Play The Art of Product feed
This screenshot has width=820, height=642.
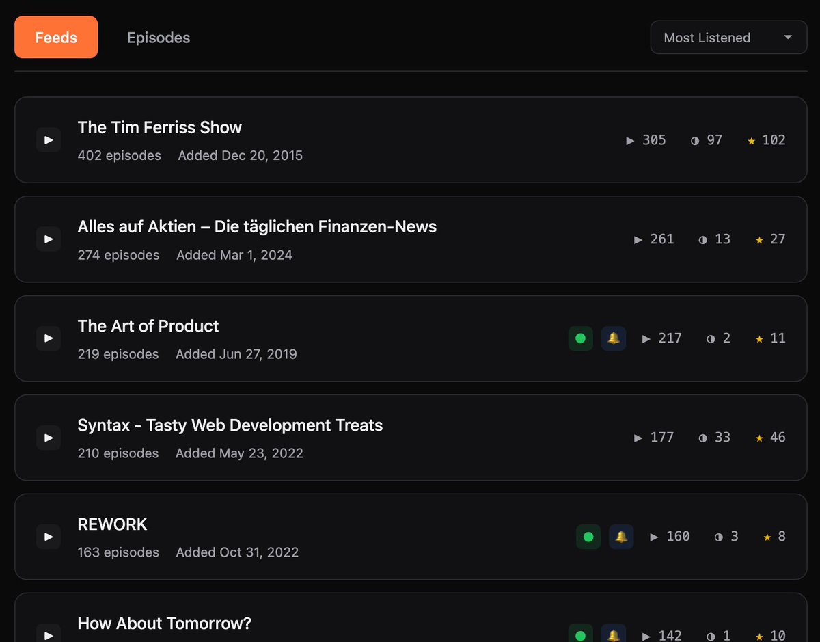click(49, 338)
